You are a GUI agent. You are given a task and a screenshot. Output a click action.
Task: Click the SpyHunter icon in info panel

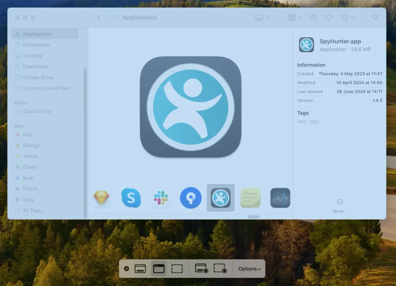click(x=306, y=45)
